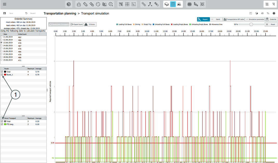Open the Orderlist tab
This screenshot has height=163, width=278.
[x=271, y=19]
